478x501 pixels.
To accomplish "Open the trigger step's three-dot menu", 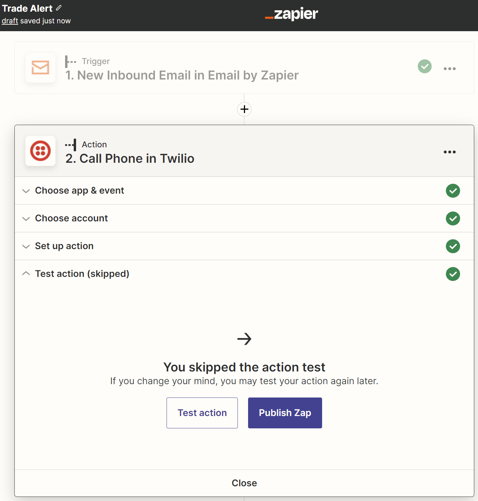I will pyautogui.click(x=450, y=69).
